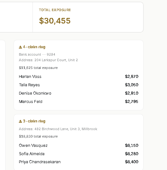This screenshot has width=167, height=170.
Task: Select Priya Chandrasekaran claim row
Action: [x=79, y=162]
